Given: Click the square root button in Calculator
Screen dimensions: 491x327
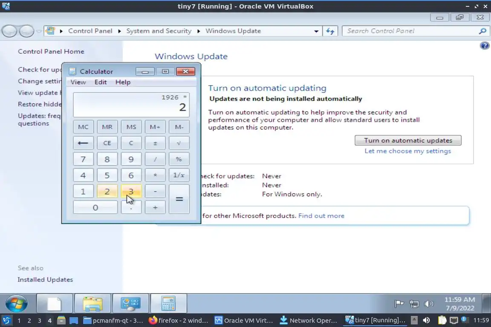Looking at the screenshot, I should click(179, 143).
